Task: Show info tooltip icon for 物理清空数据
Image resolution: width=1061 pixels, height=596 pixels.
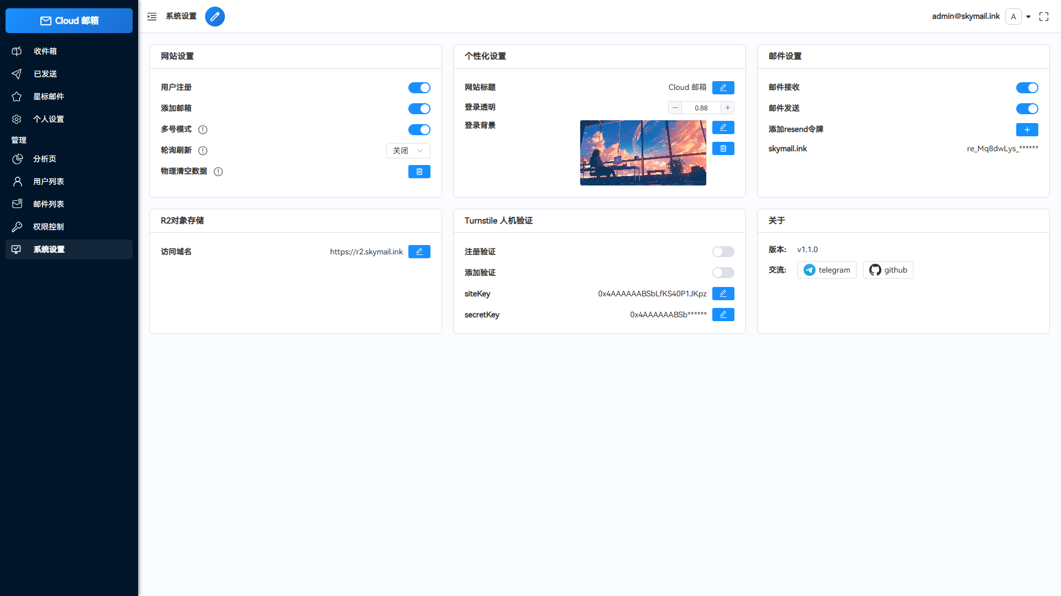Action: (218, 172)
